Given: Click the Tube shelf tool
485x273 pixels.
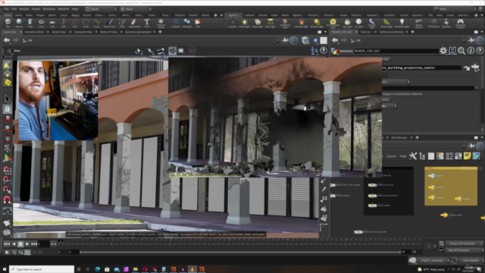Looking at the screenshot, I should 30,23.
